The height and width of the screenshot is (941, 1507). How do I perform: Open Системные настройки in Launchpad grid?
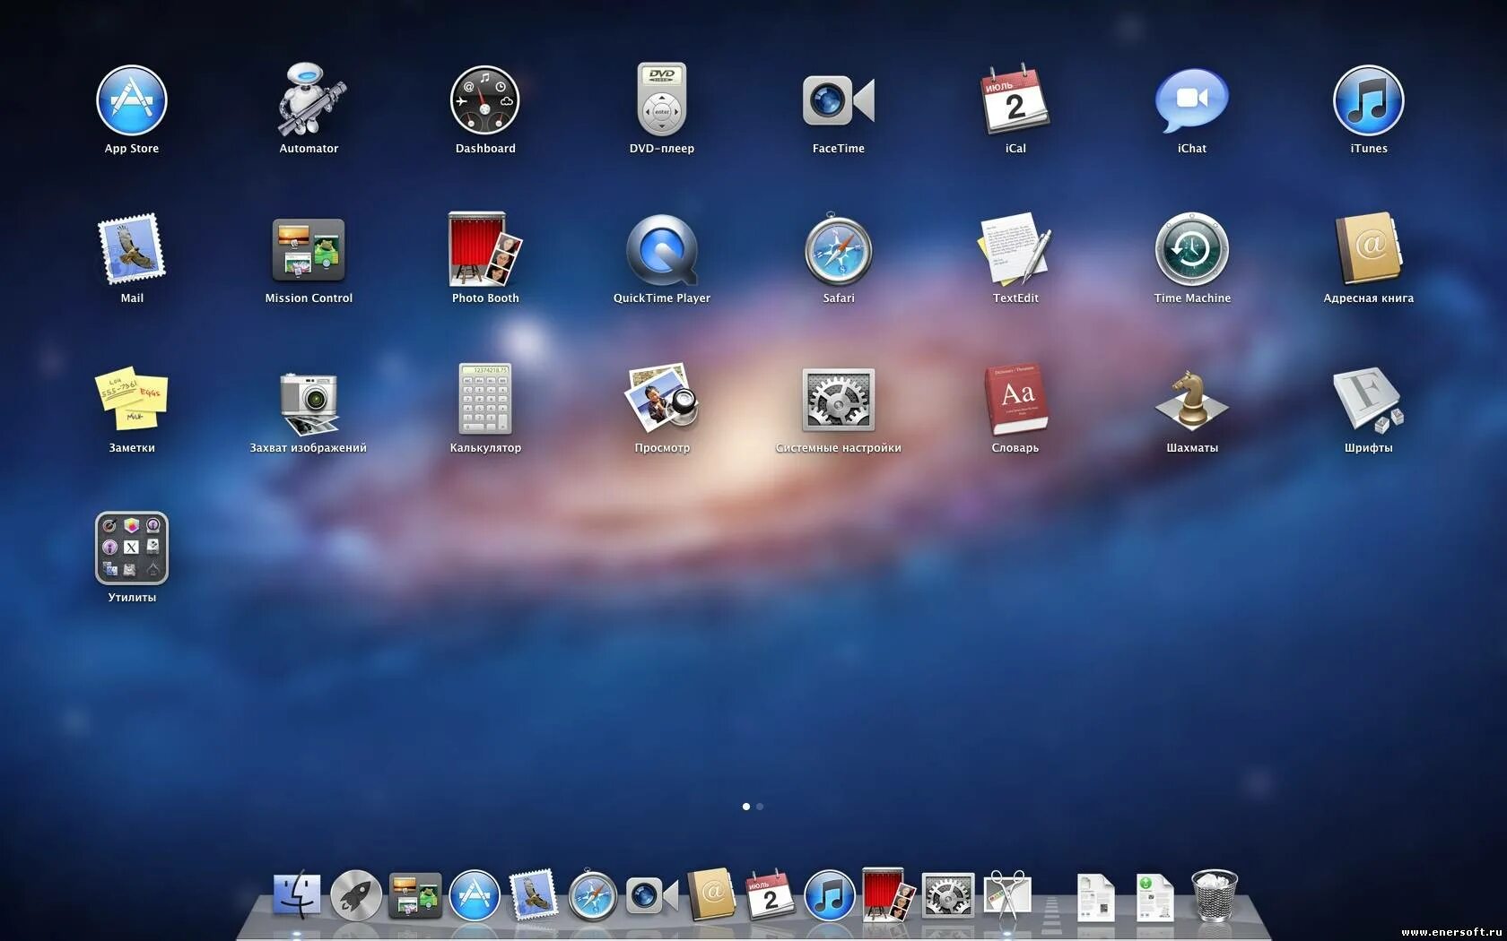[x=839, y=400]
